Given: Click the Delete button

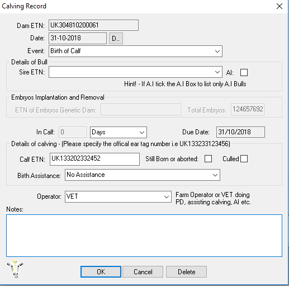Looking at the screenshot, I should pyautogui.click(x=186, y=271).
